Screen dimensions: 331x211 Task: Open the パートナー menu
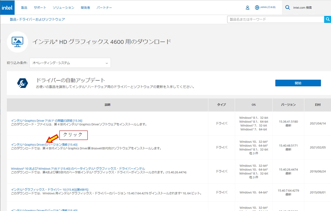click(x=104, y=8)
